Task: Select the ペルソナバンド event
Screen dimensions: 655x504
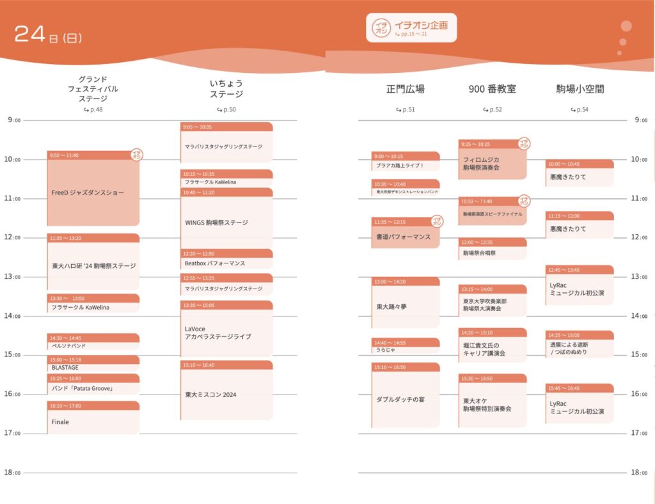Action: click(x=93, y=342)
